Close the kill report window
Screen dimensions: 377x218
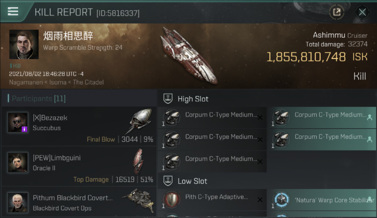click(362, 12)
